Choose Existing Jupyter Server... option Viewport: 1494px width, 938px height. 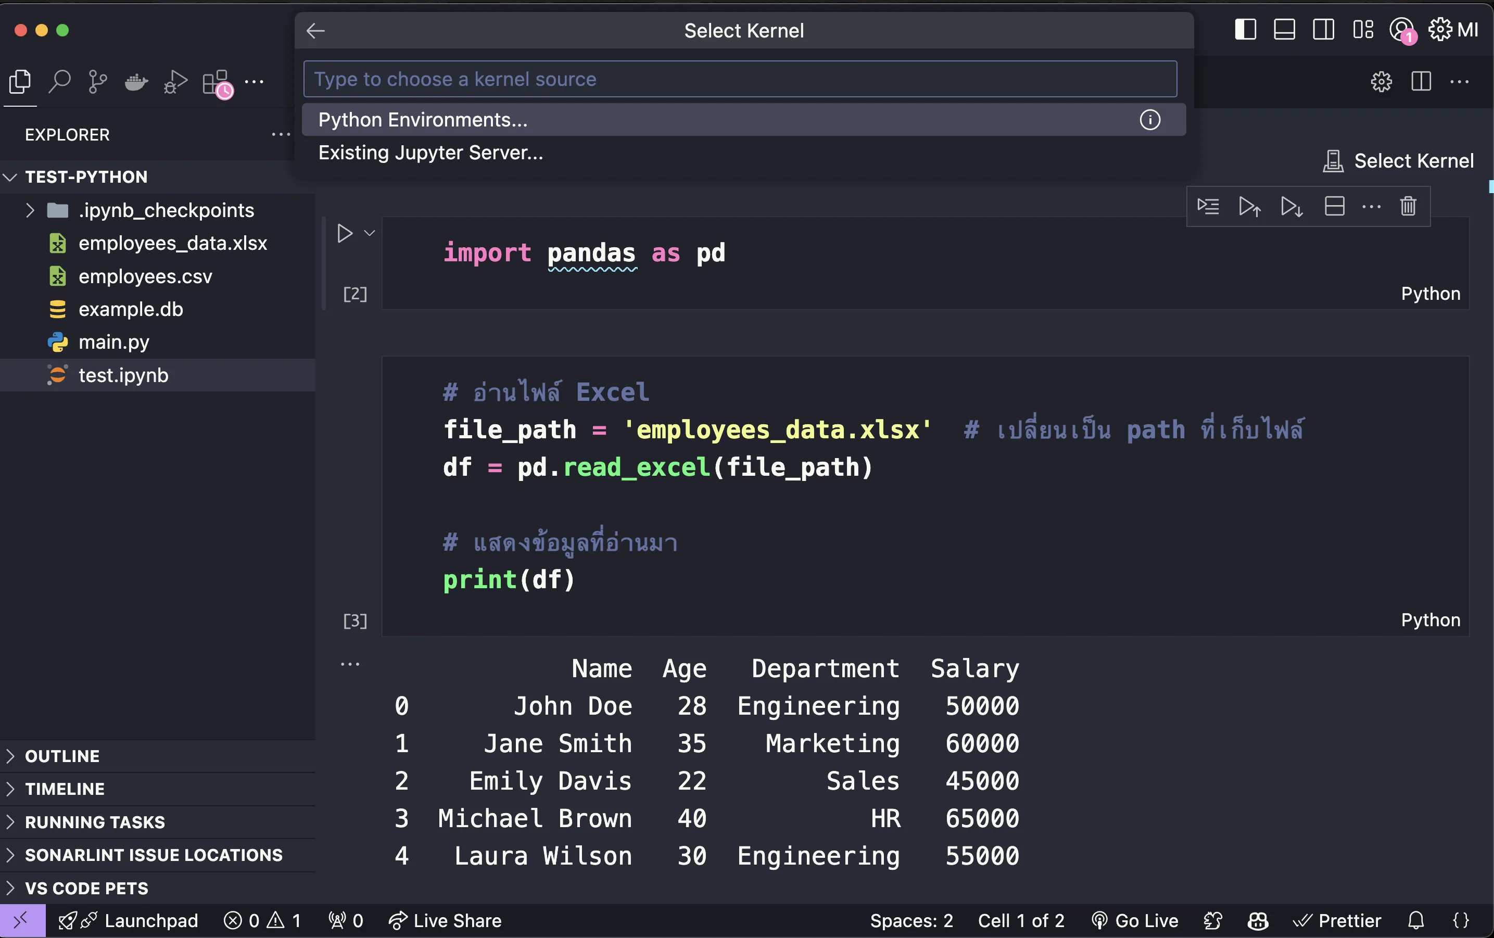pos(744,153)
